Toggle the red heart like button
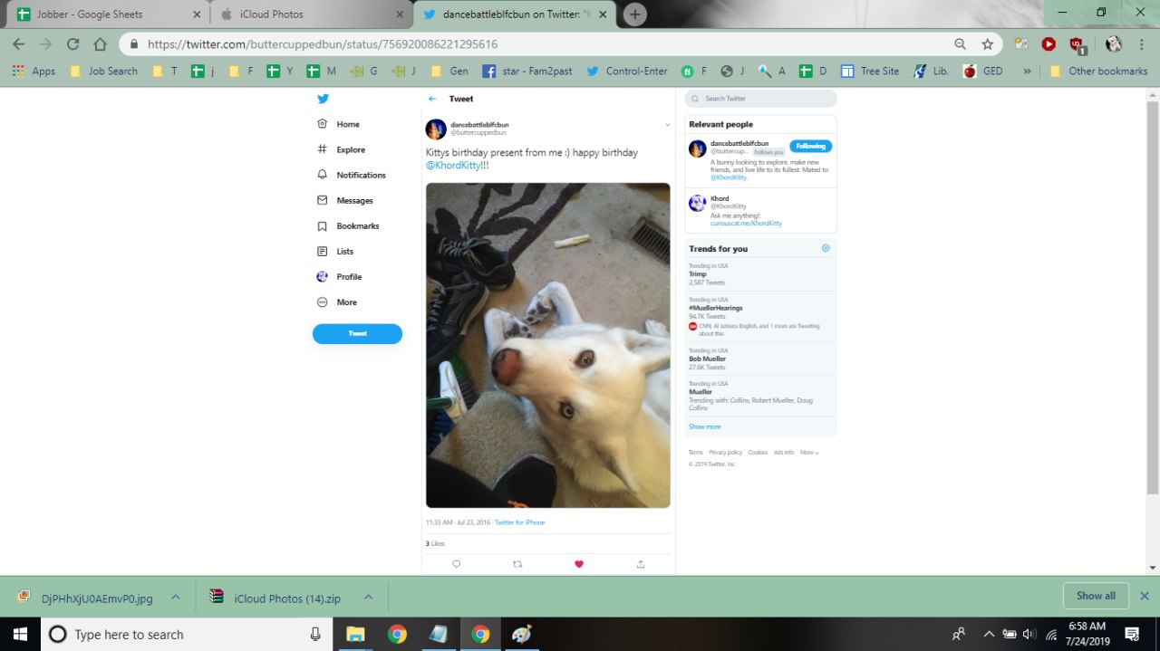1160x651 pixels. (x=579, y=563)
